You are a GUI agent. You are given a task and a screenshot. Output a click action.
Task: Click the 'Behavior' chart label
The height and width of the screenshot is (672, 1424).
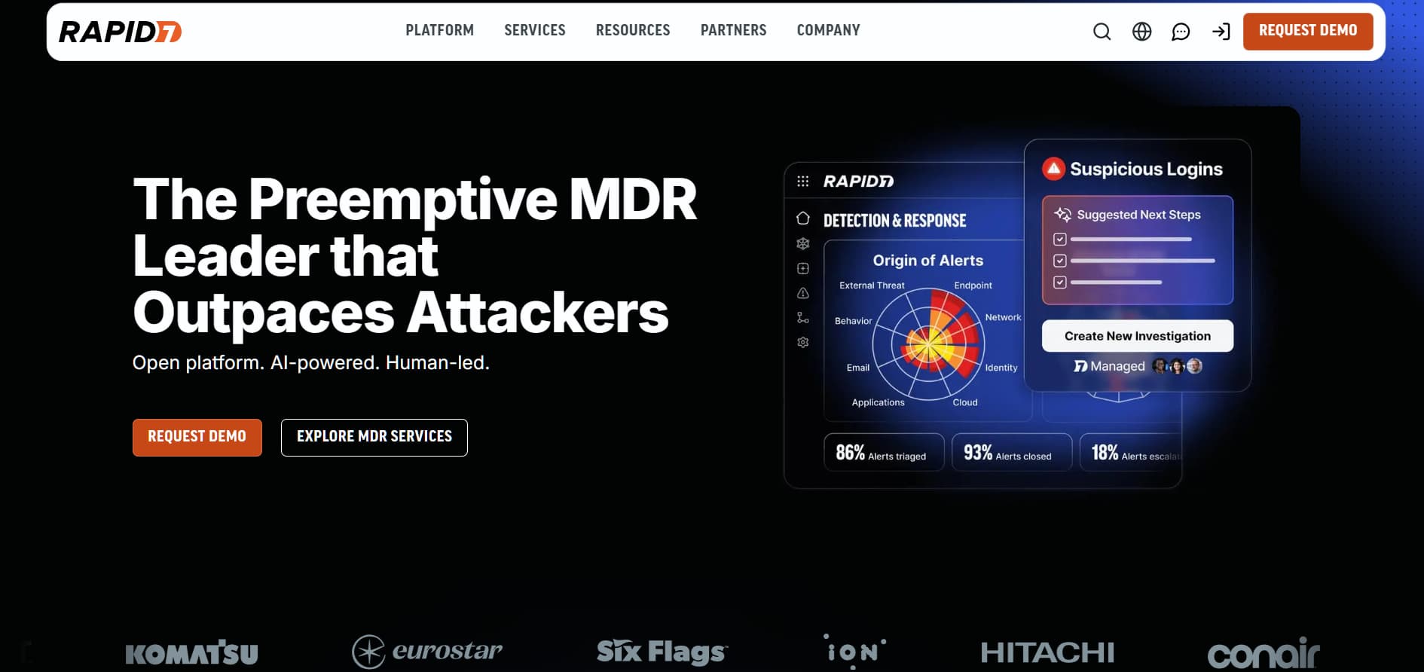pos(853,321)
